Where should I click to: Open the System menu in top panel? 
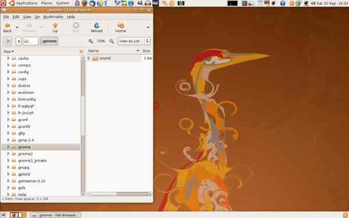pos(63,3)
